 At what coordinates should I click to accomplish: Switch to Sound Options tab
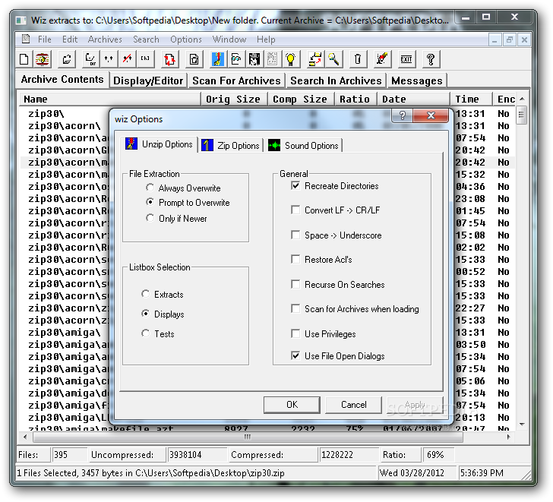pos(304,145)
